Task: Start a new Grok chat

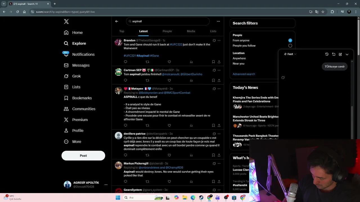Action: tap(340, 54)
